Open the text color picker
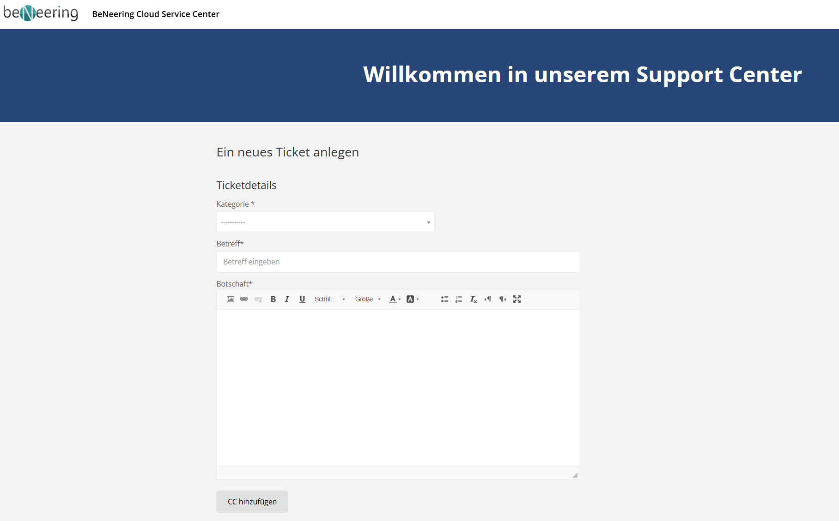 395,299
